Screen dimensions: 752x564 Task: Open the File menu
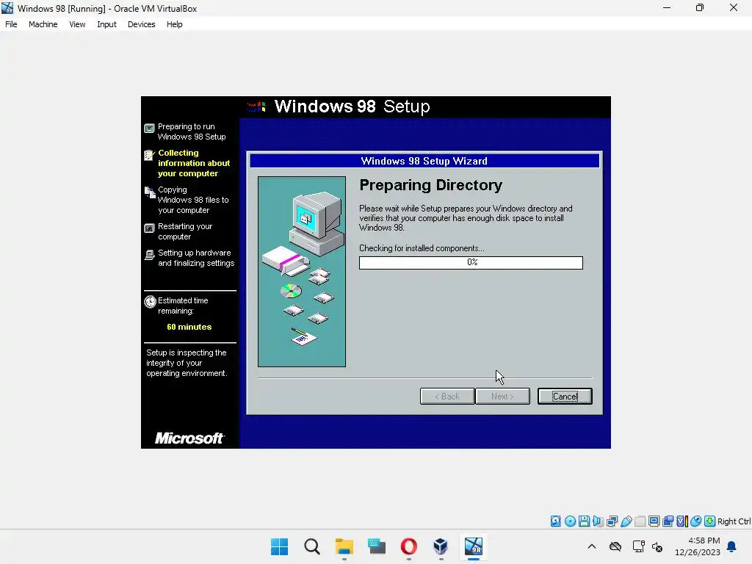(11, 24)
